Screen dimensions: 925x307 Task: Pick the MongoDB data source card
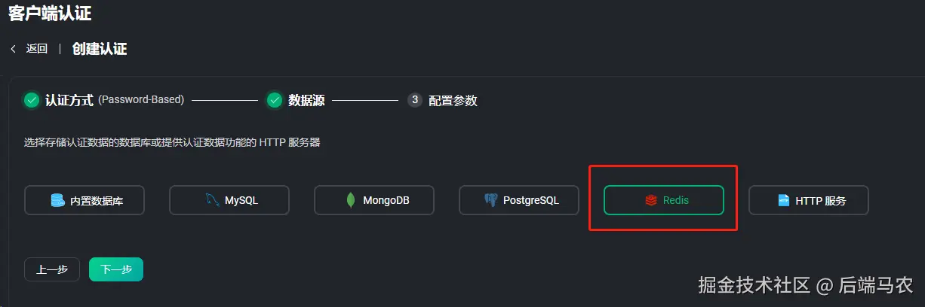point(374,200)
